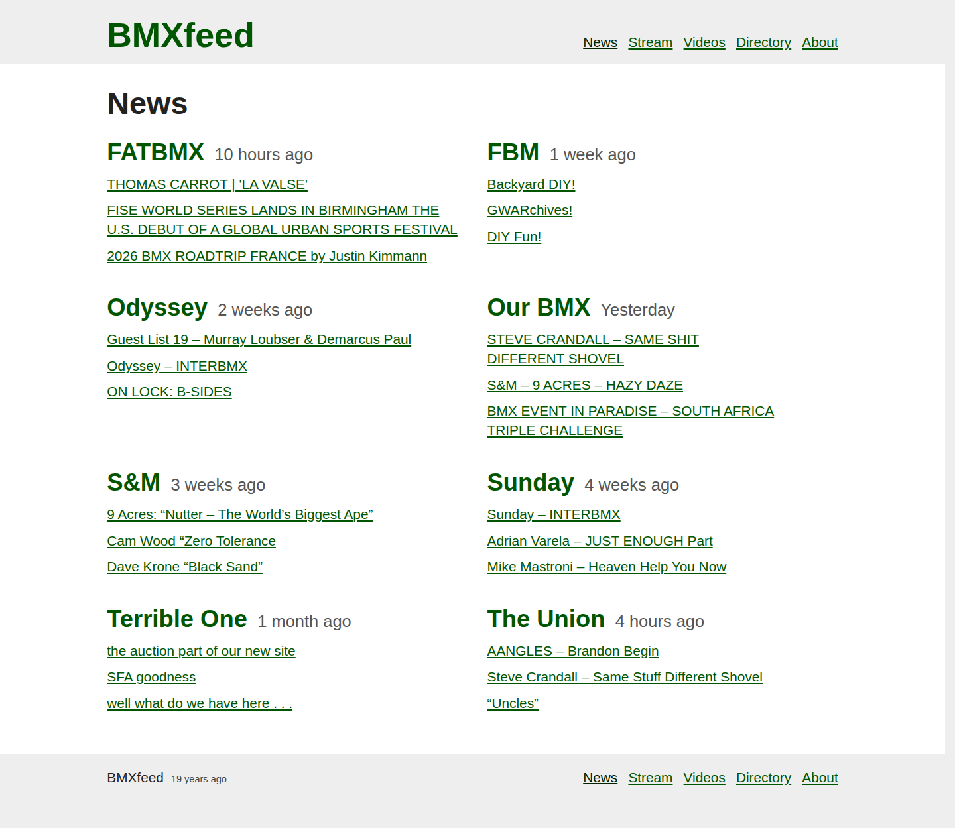Open the Stream page in top navigation
Image resolution: width=955 pixels, height=828 pixels.
click(x=650, y=42)
